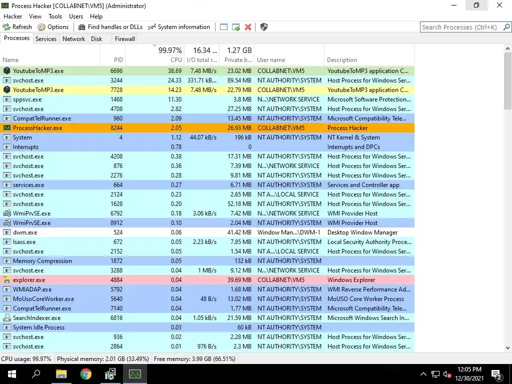Click the explorer.exe folder icon

[6, 280]
